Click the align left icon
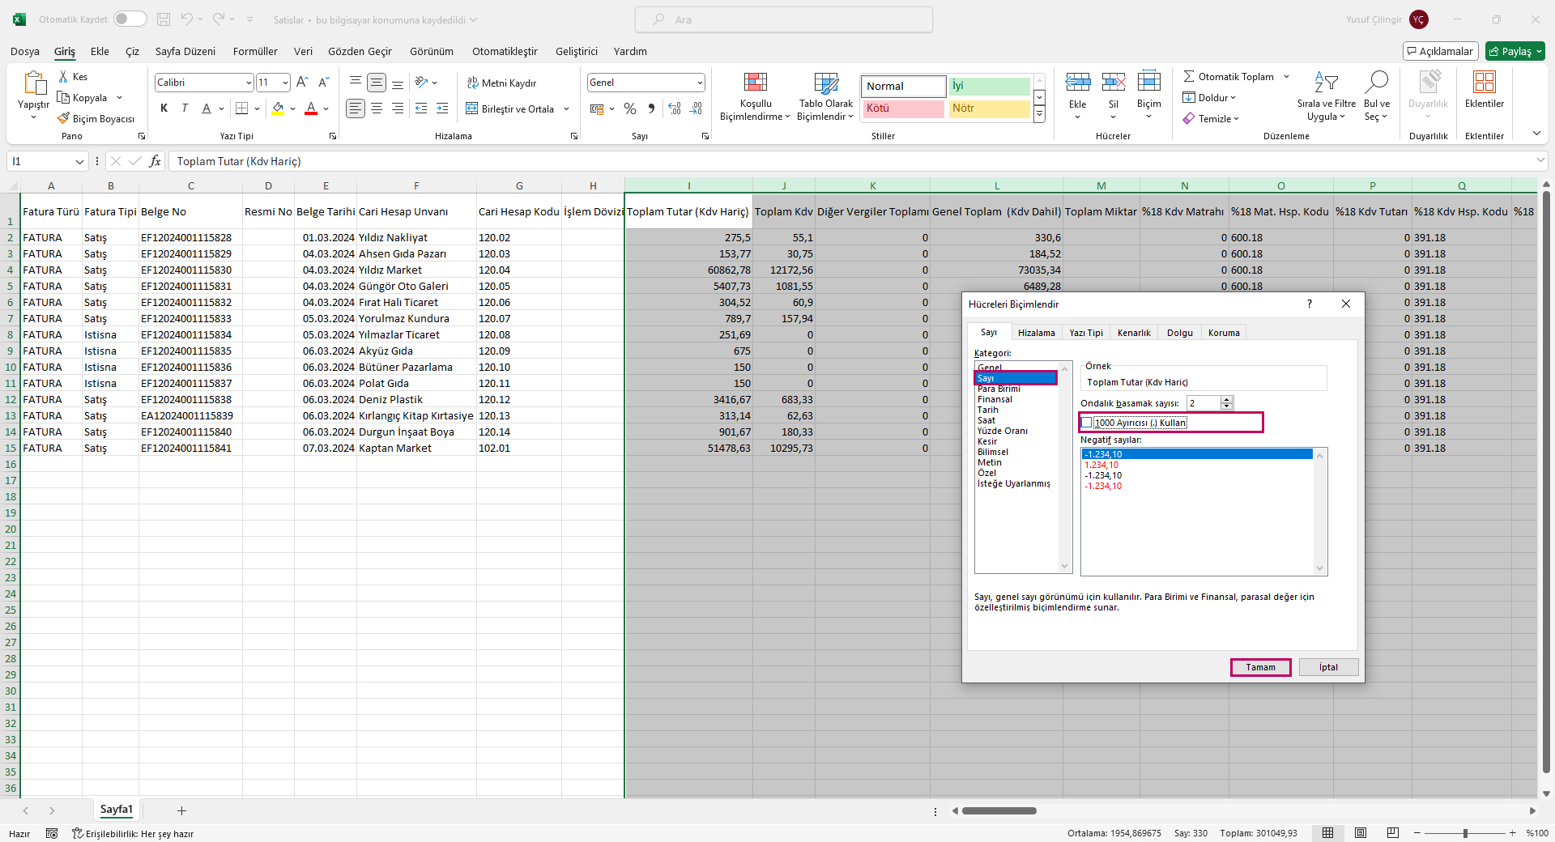Image resolution: width=1555 pixels, height=842 pixels. coord(356,108)
